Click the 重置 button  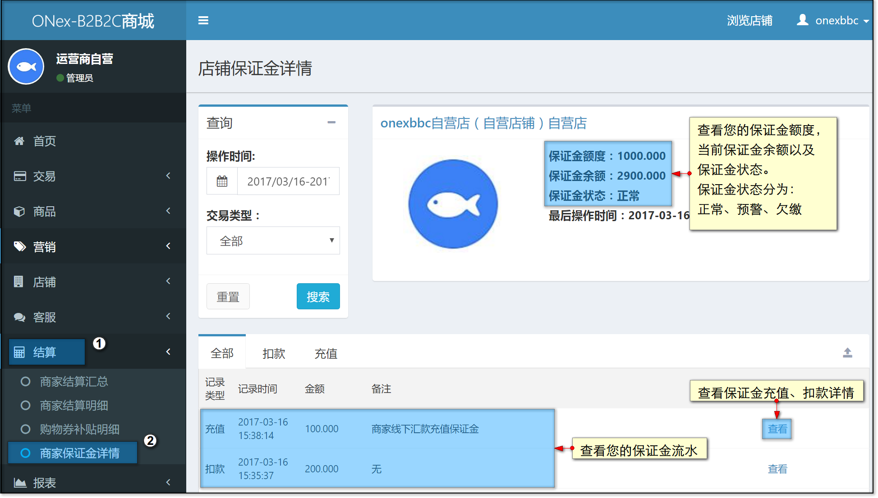(x=228, y=296)
